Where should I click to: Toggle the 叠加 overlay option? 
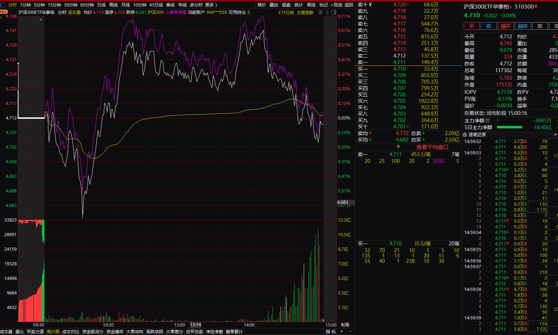(x=274, y=5)
